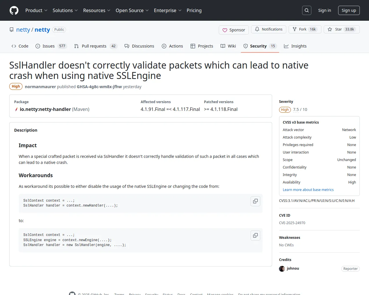Click the star icon on Star button
The width and height of the screenshot is (369, 295).
click(x=330, y=29)
